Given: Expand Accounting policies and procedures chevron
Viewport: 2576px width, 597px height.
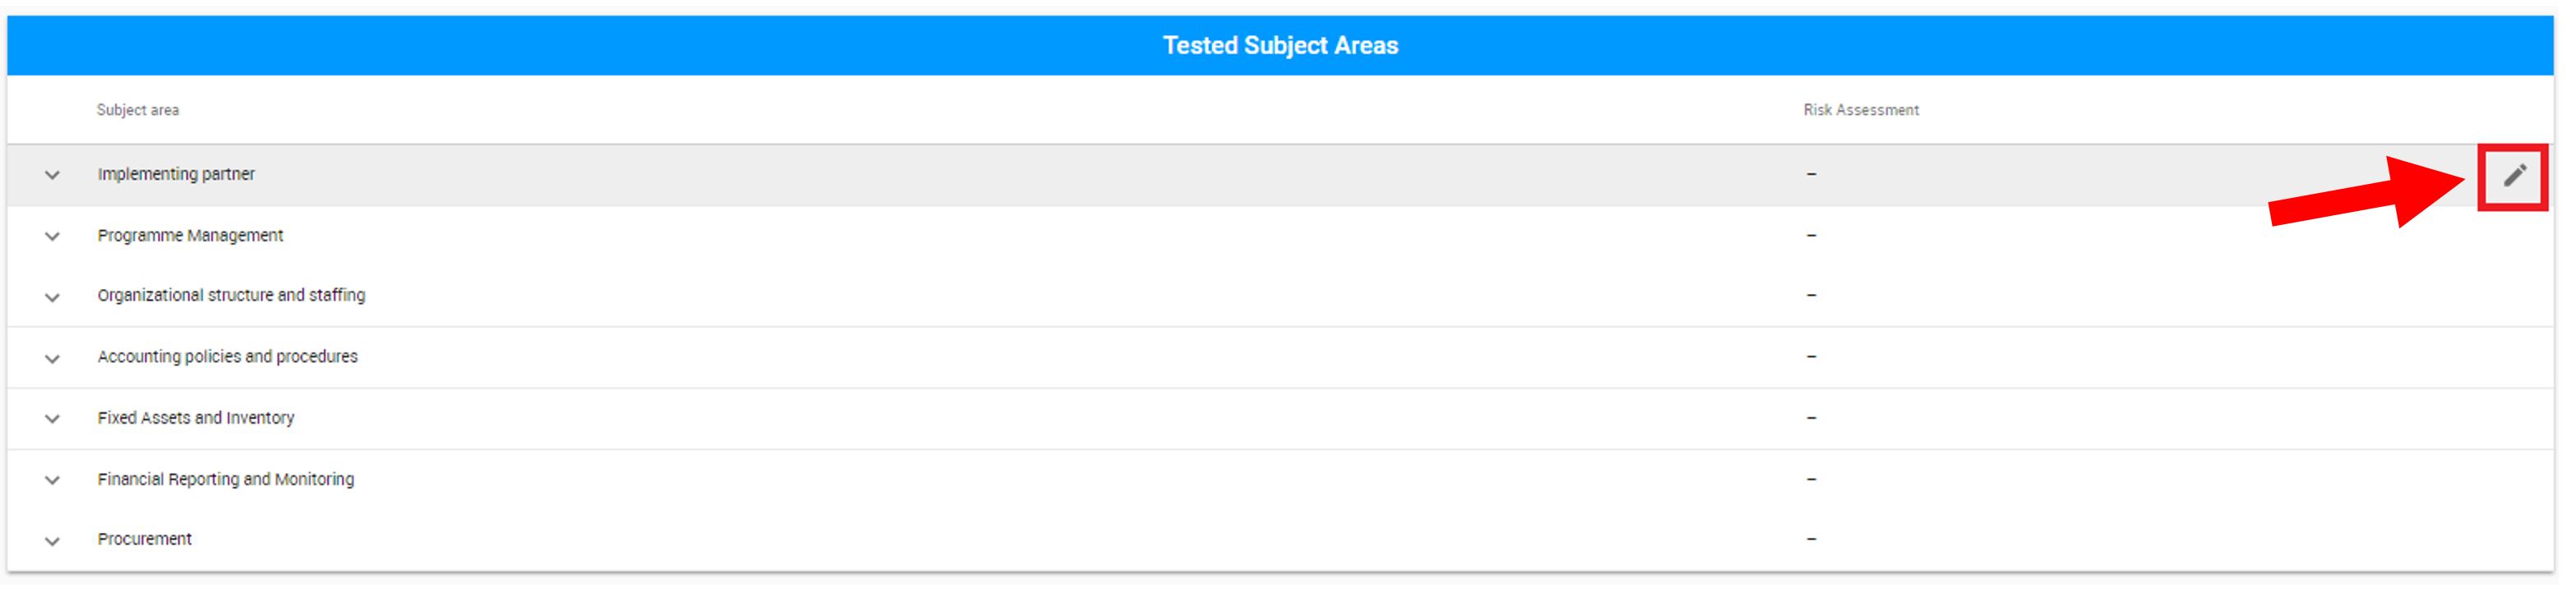Looking at the screenshot, I should pyautogui.click(x=52, y=358).
